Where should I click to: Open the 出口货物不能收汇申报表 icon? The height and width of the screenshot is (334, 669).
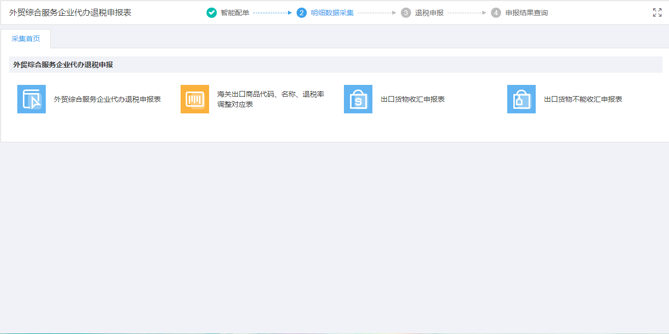[521, 99]
